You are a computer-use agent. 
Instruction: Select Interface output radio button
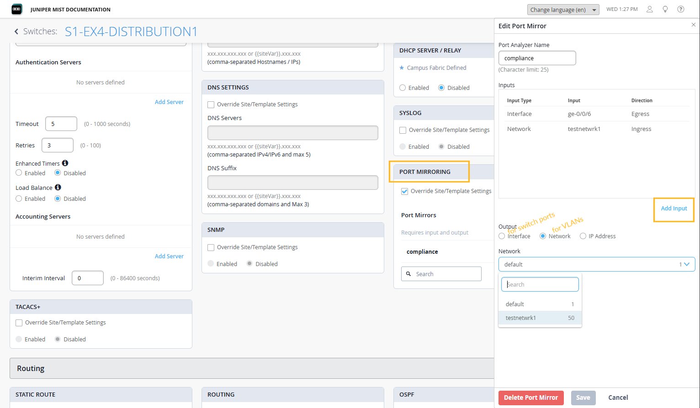coord(502,236)
